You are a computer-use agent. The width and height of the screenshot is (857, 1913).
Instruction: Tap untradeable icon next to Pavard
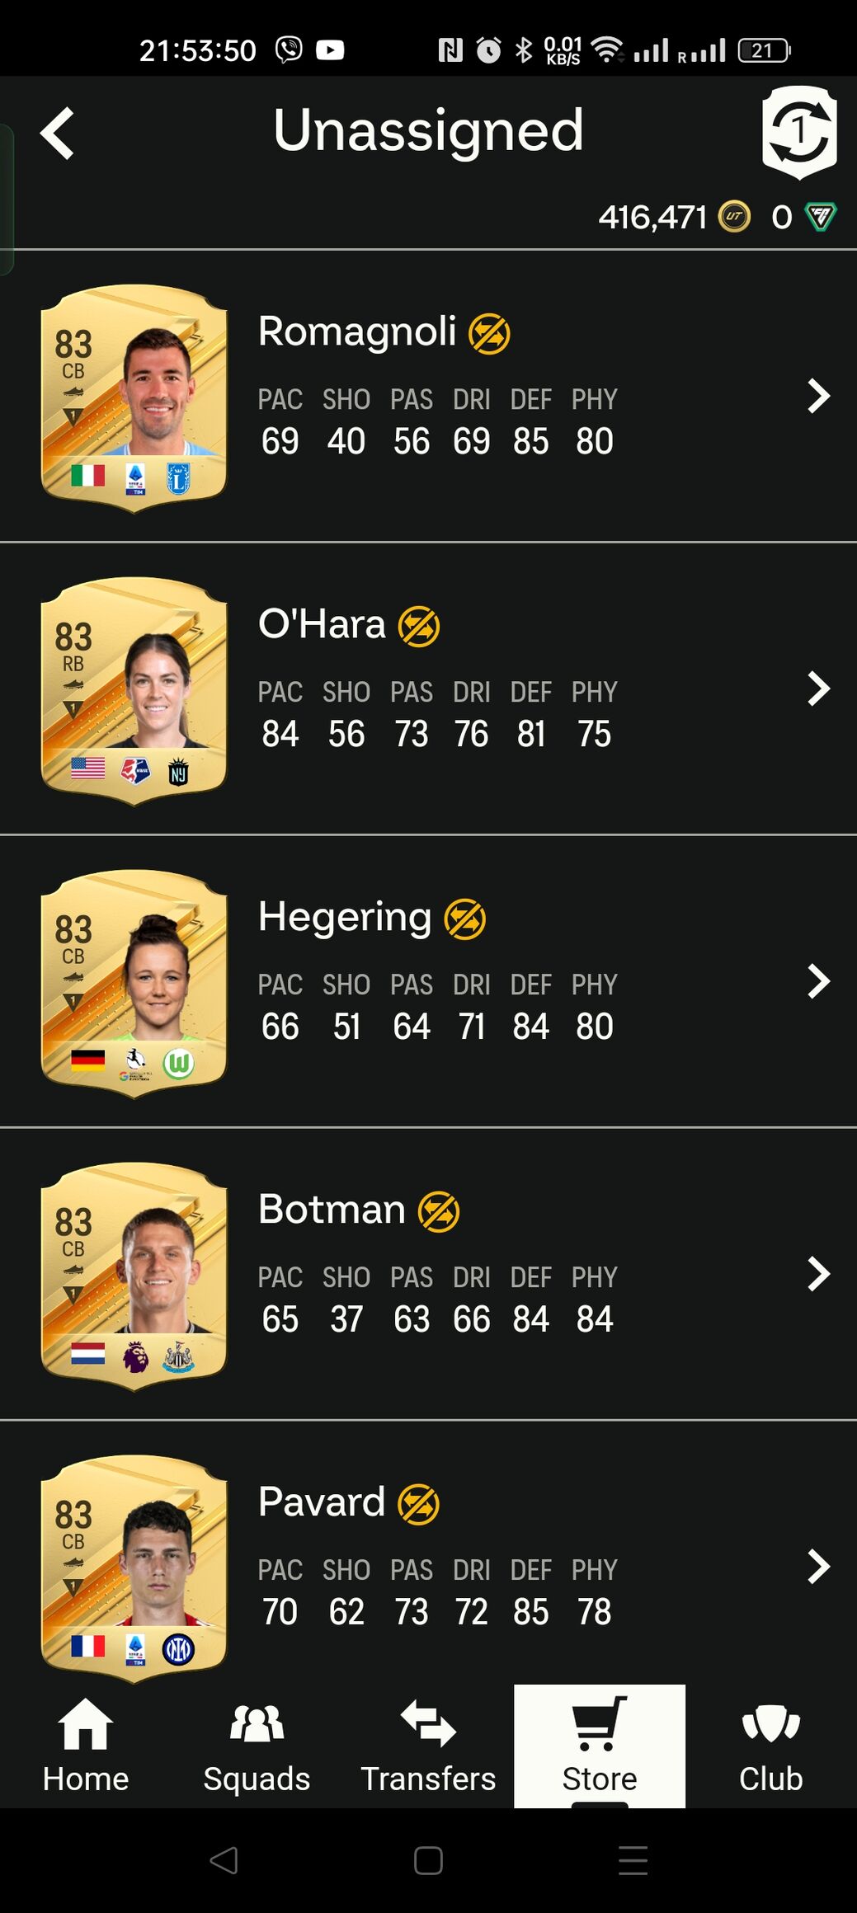(419, 1504)
